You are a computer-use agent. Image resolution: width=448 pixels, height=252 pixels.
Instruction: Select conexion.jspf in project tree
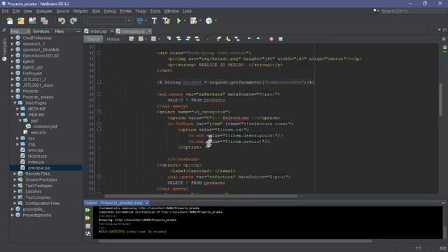tap(45, 126)
